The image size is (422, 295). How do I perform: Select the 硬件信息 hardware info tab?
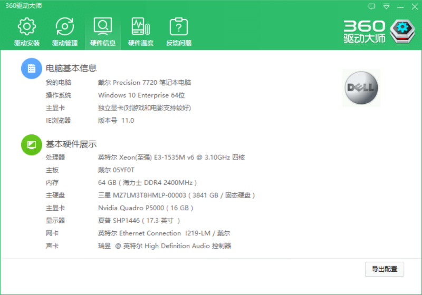tap(103, 32)
